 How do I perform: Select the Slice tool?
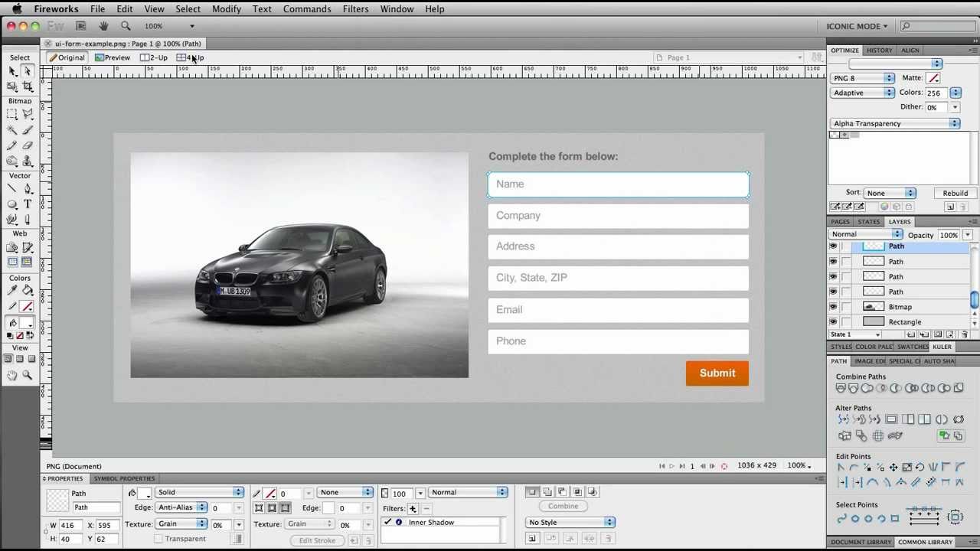(28, 248)
